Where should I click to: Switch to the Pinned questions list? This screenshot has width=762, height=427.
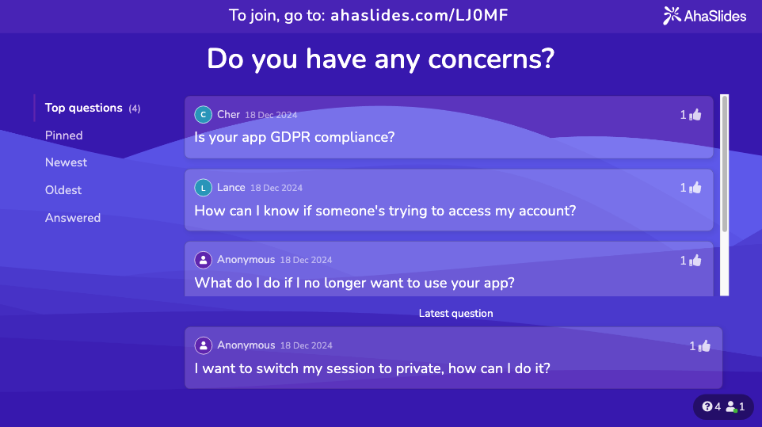click(63, 135)
